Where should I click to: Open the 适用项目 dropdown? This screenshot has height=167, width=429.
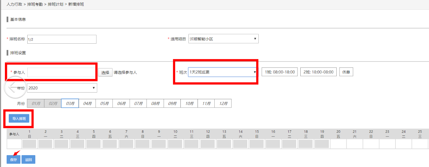pos(223,39)
